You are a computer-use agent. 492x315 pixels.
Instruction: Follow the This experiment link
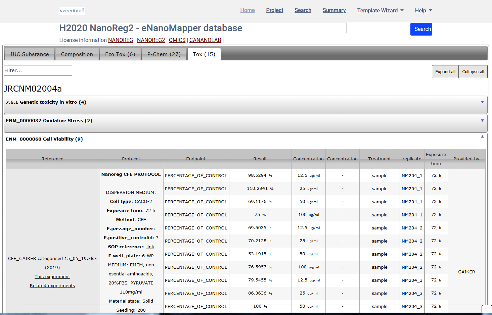tap(52, 277)
